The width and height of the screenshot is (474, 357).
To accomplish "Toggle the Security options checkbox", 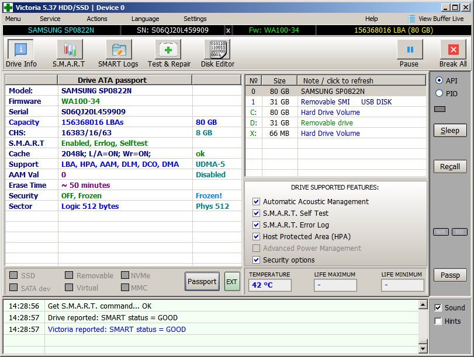I will 256,260.
